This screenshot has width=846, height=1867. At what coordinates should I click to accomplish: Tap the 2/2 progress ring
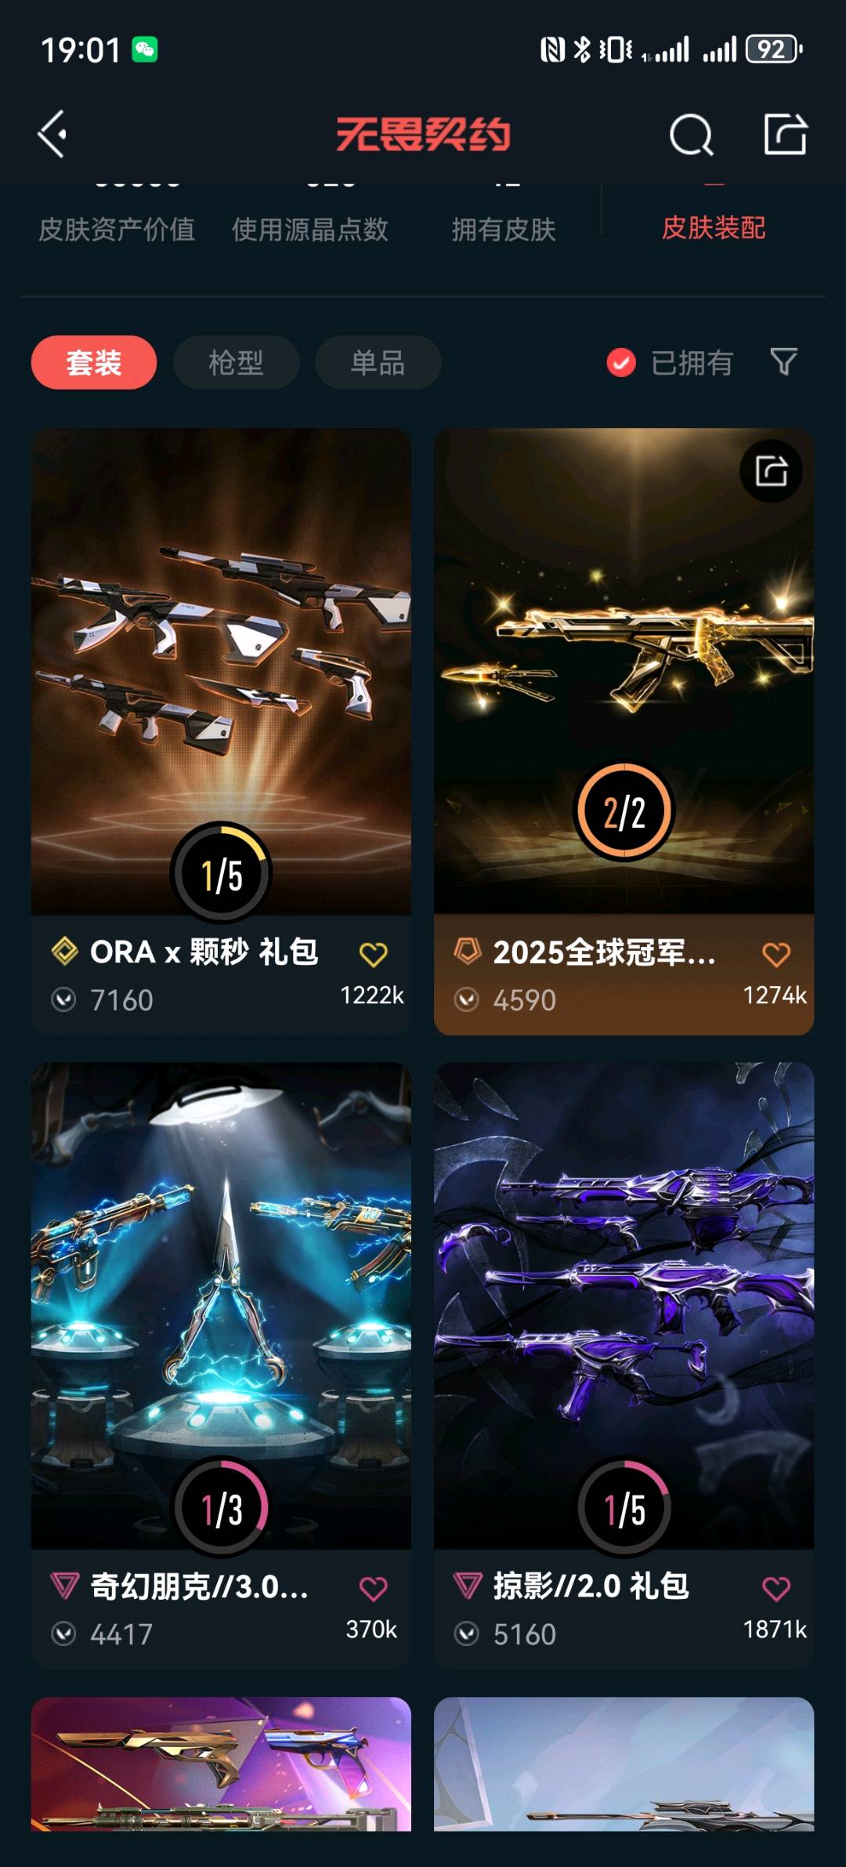click(x=624, y=811)
